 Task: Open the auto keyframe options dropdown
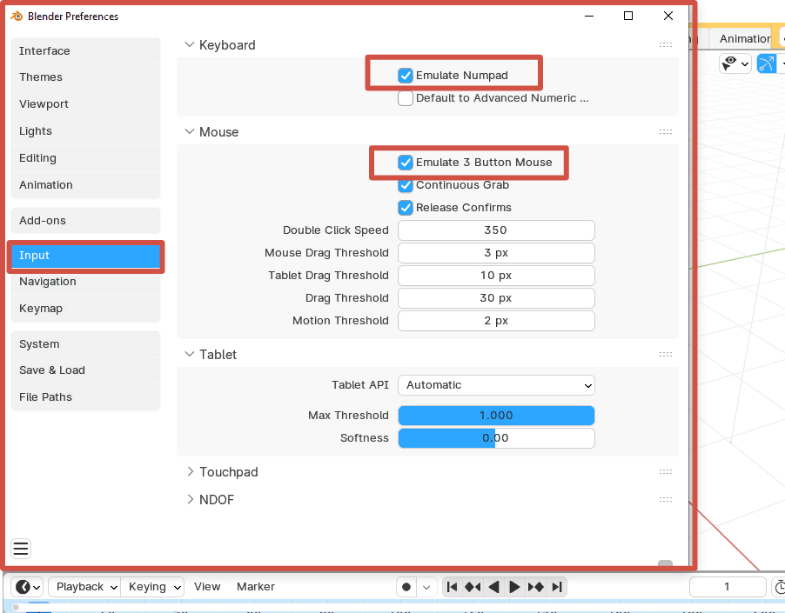(x=426, y=587)
